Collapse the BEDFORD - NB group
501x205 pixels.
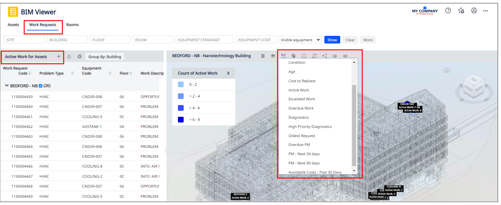[7, 86]
